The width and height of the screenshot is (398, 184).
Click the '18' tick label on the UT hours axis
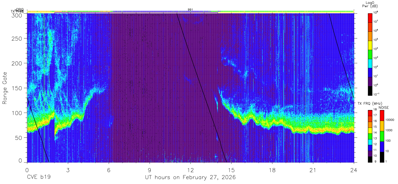point(272,170)
